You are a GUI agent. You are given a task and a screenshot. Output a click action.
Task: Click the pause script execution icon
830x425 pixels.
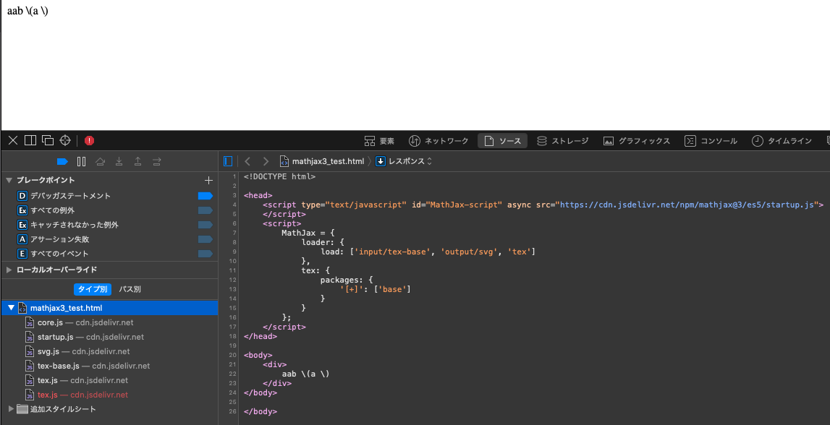pos(81,161)
